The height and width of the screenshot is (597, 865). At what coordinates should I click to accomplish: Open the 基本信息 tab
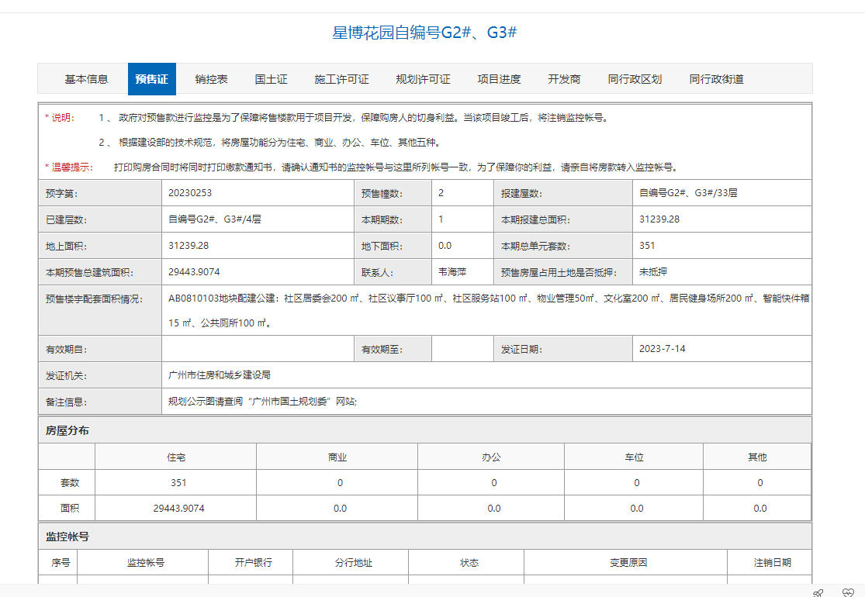coord(86,79)
